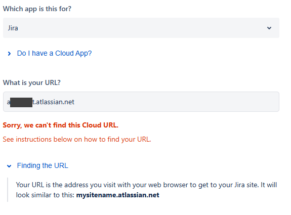Click the 'Which app is this for?' label
Image resolution: width=291 pixels, height=215 pixels.
37,9
